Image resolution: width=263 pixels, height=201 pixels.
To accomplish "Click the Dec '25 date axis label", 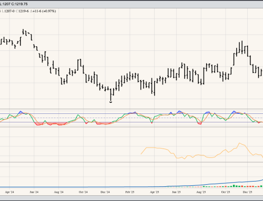I will pyautogui.click(x=247, y=192).
